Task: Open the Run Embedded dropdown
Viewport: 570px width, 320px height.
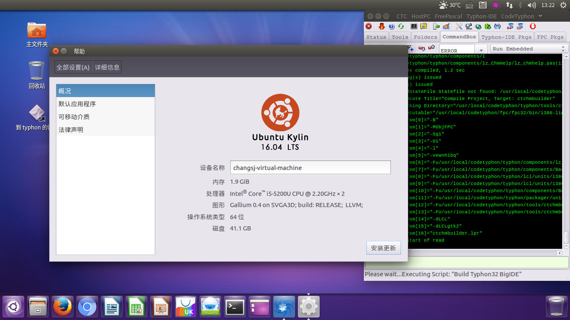Action: coord(530,49)
